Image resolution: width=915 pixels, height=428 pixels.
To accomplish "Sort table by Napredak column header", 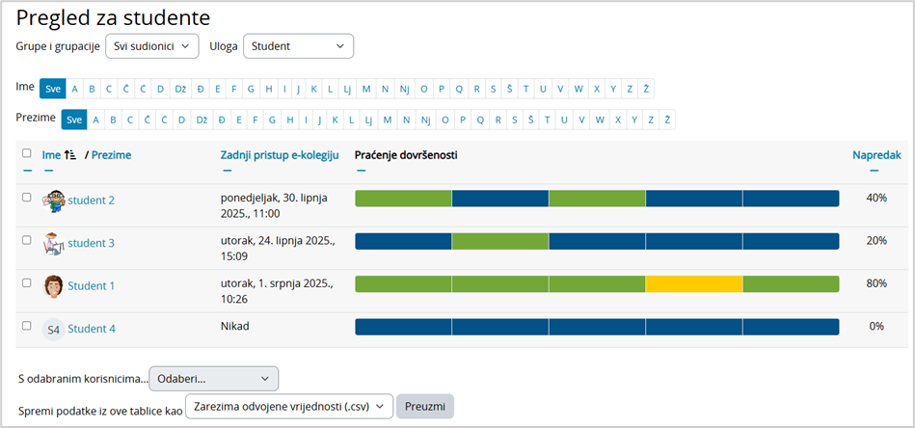I will [x=876, y=154].
